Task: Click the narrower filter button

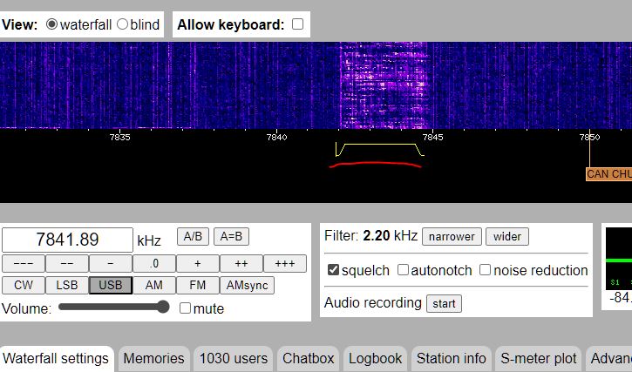Action: pos(452,237)
